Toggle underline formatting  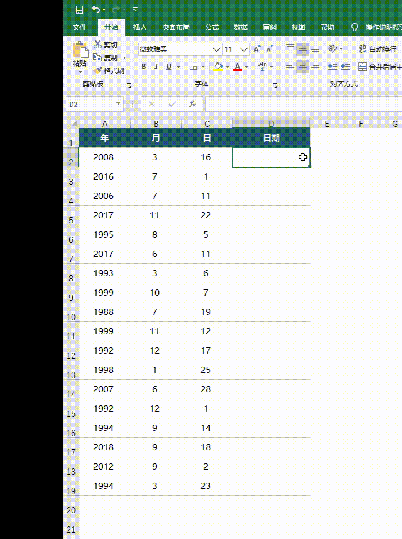click(169, 67)
